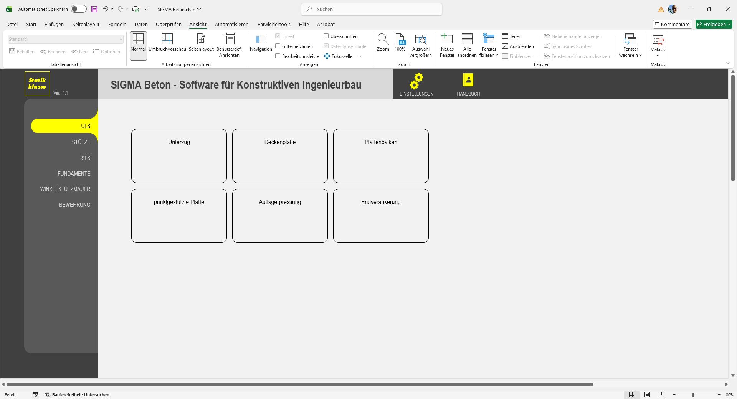
Task: Click Neues Fenster icon
Action: click(x=447, y=39)
